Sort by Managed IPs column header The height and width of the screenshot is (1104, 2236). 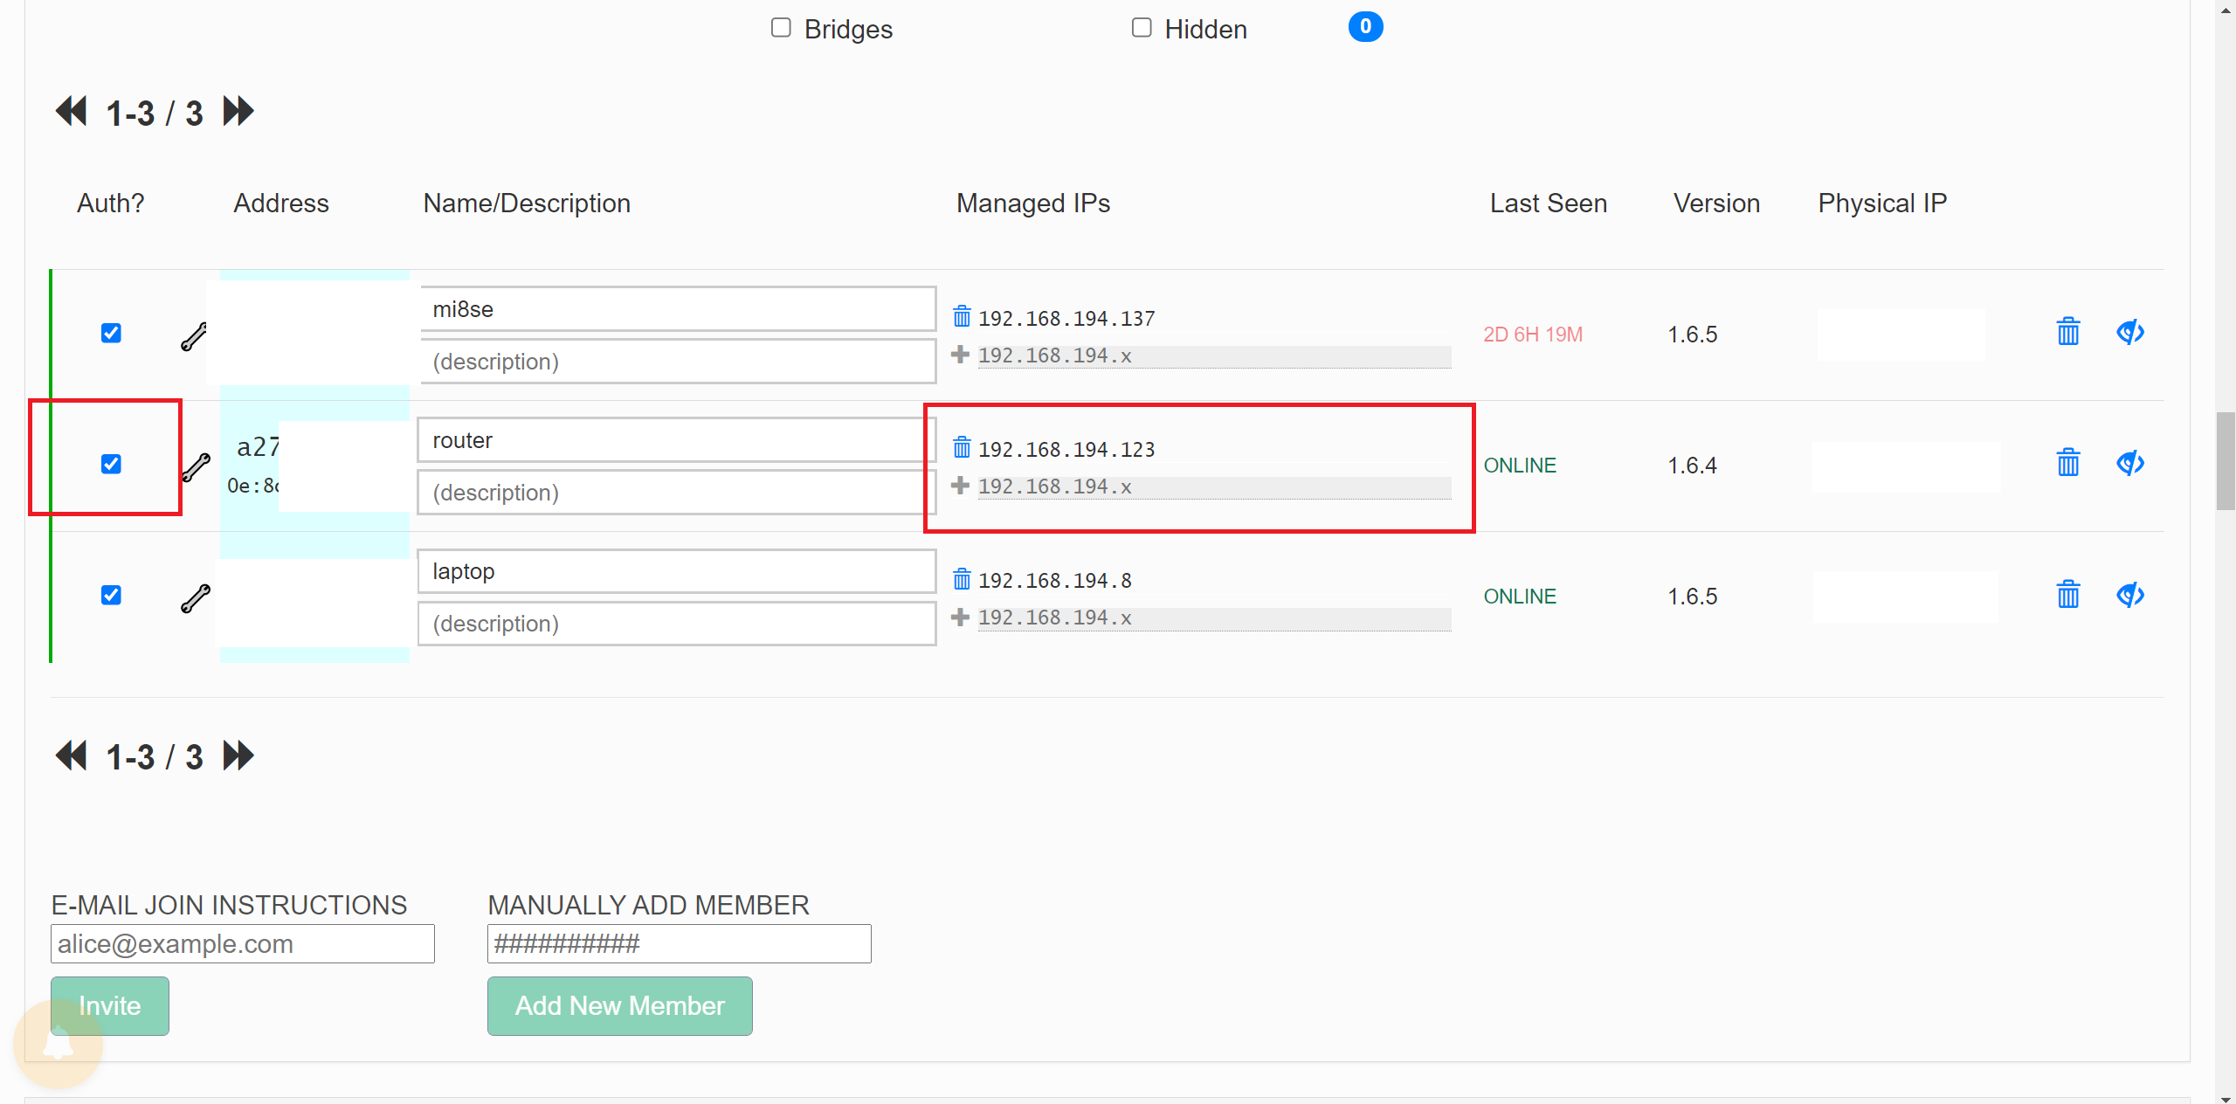click(1032, 204)
